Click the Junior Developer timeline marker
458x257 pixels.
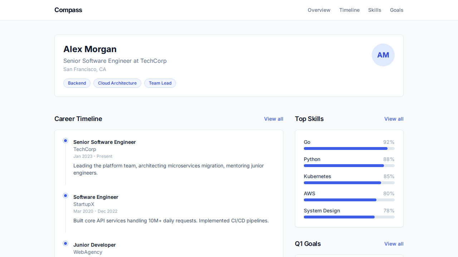(65, 243)
